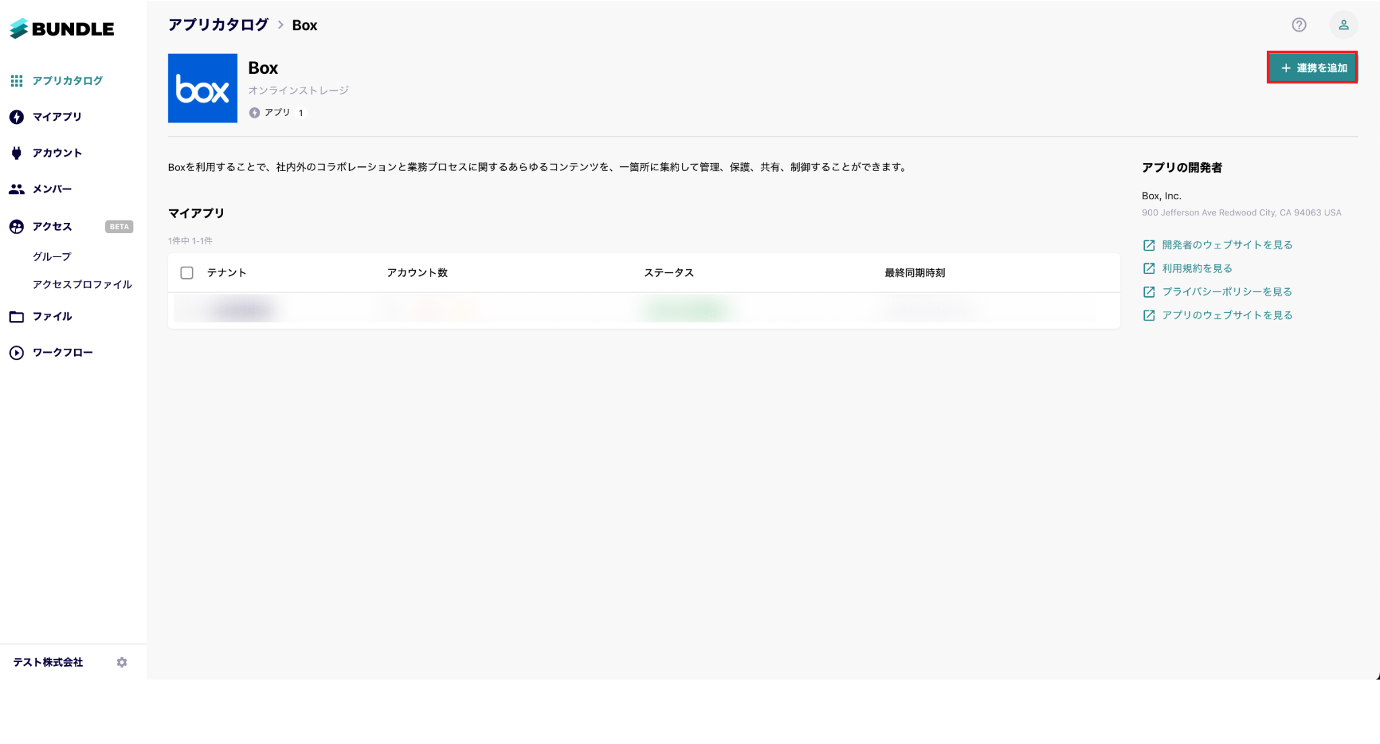Open the user profile icon
The width and height of the screenshot is (1380, 744).
pyautogui.click(x=1344, y=25)
